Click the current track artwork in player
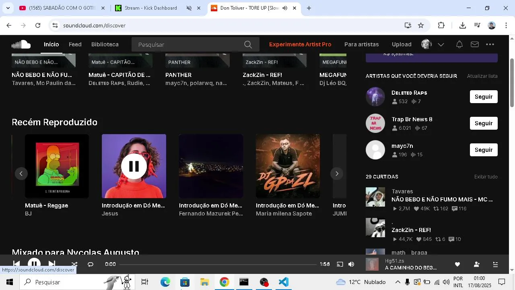Viewport: 515px width, 290px height. click(372, 264)
